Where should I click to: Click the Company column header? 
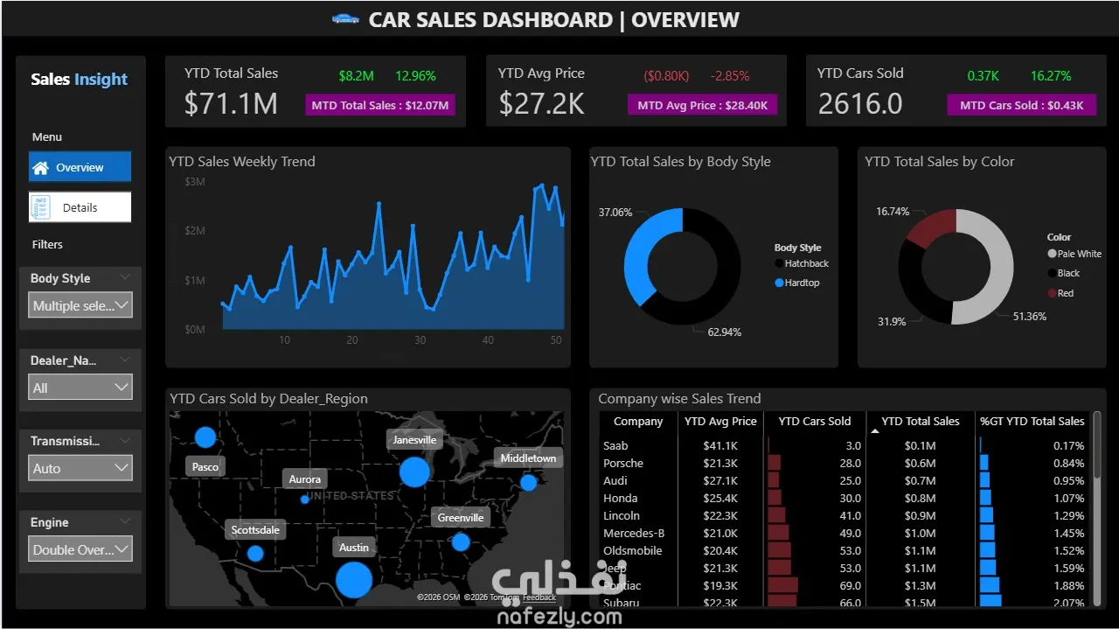(x=638, y=421)
